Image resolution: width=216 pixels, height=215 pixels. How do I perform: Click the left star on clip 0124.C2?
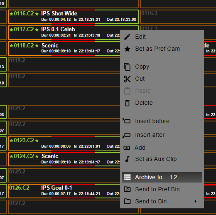(11, 156)
